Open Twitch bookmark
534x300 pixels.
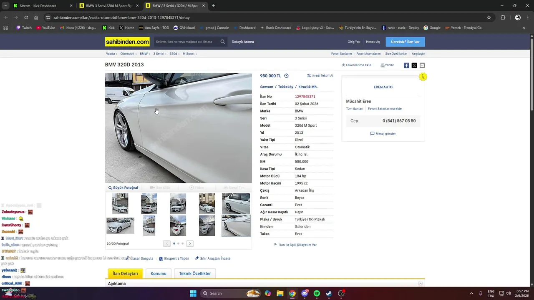(24, 27)
